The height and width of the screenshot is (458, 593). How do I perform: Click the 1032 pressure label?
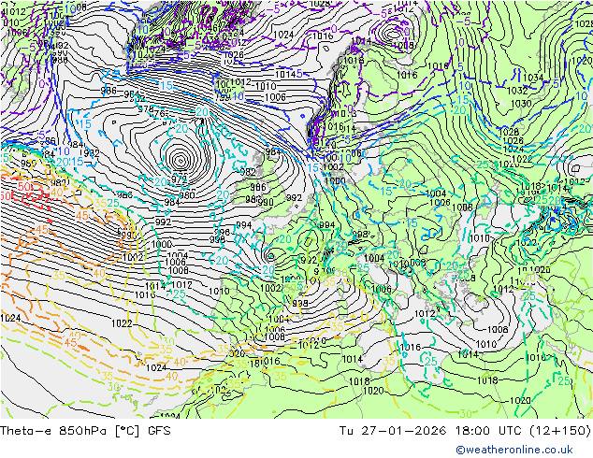[x=516, y=91]
